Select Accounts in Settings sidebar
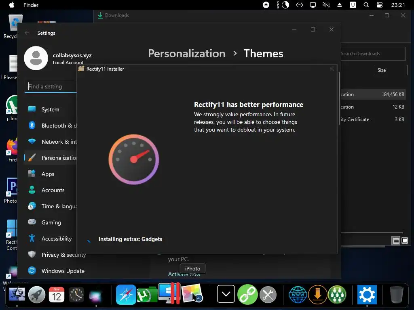 pyautogui.click(x=50, y=190)
